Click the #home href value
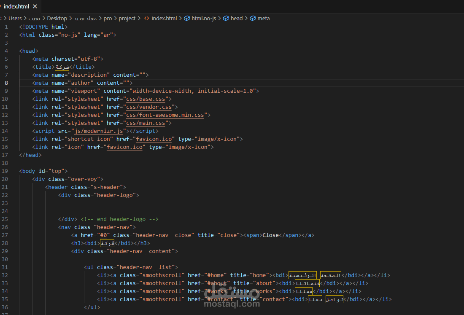The image size is (464, 315). (x=216, y=275)
